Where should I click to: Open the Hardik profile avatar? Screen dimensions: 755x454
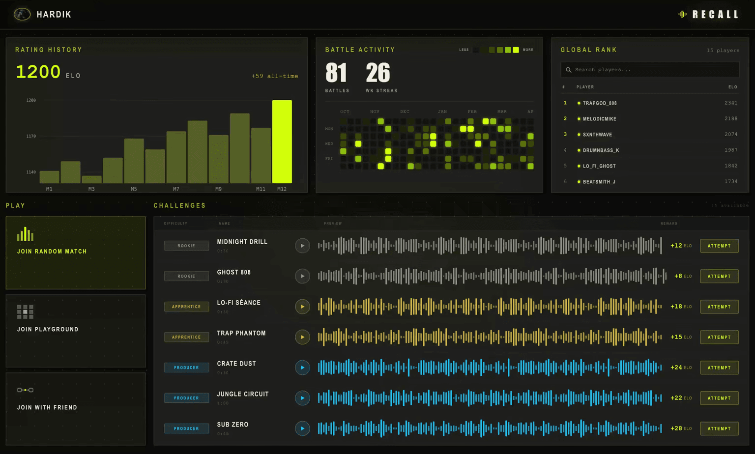pyautogui.click(x=22, y=14)
